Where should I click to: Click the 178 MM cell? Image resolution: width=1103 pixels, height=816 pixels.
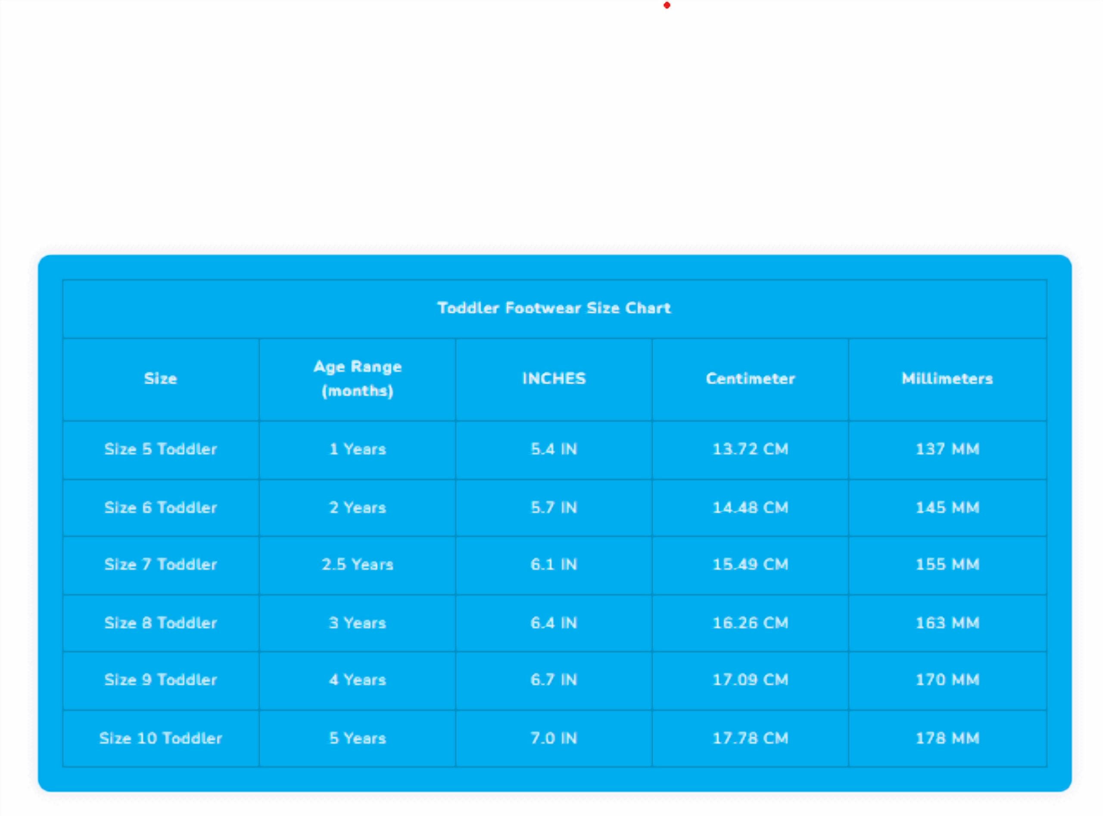click(x=947, y=739)
